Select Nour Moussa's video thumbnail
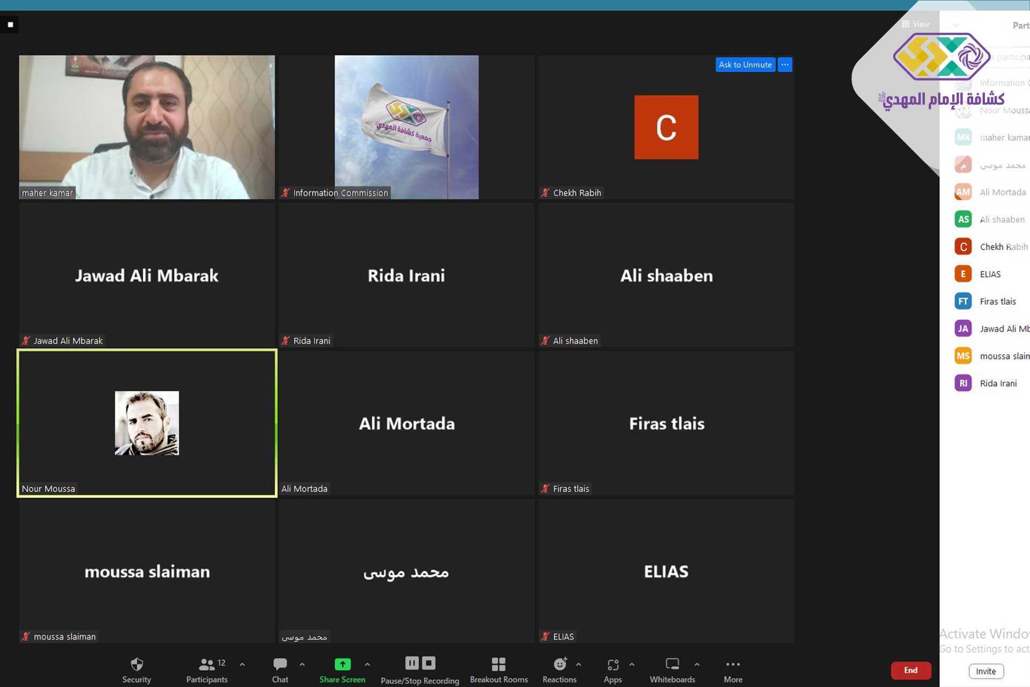The image size is (1030, 687). [147, 423]
